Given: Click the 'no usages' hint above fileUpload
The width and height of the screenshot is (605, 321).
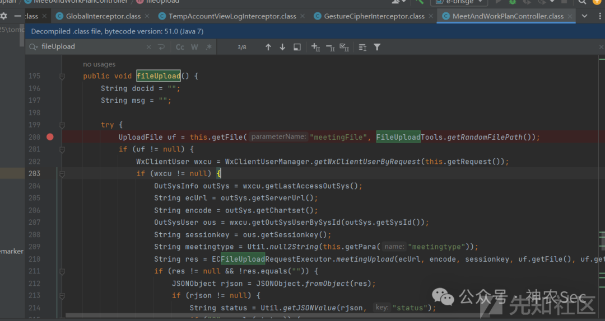Looking at the screenshot, I should tap(99, 64).
